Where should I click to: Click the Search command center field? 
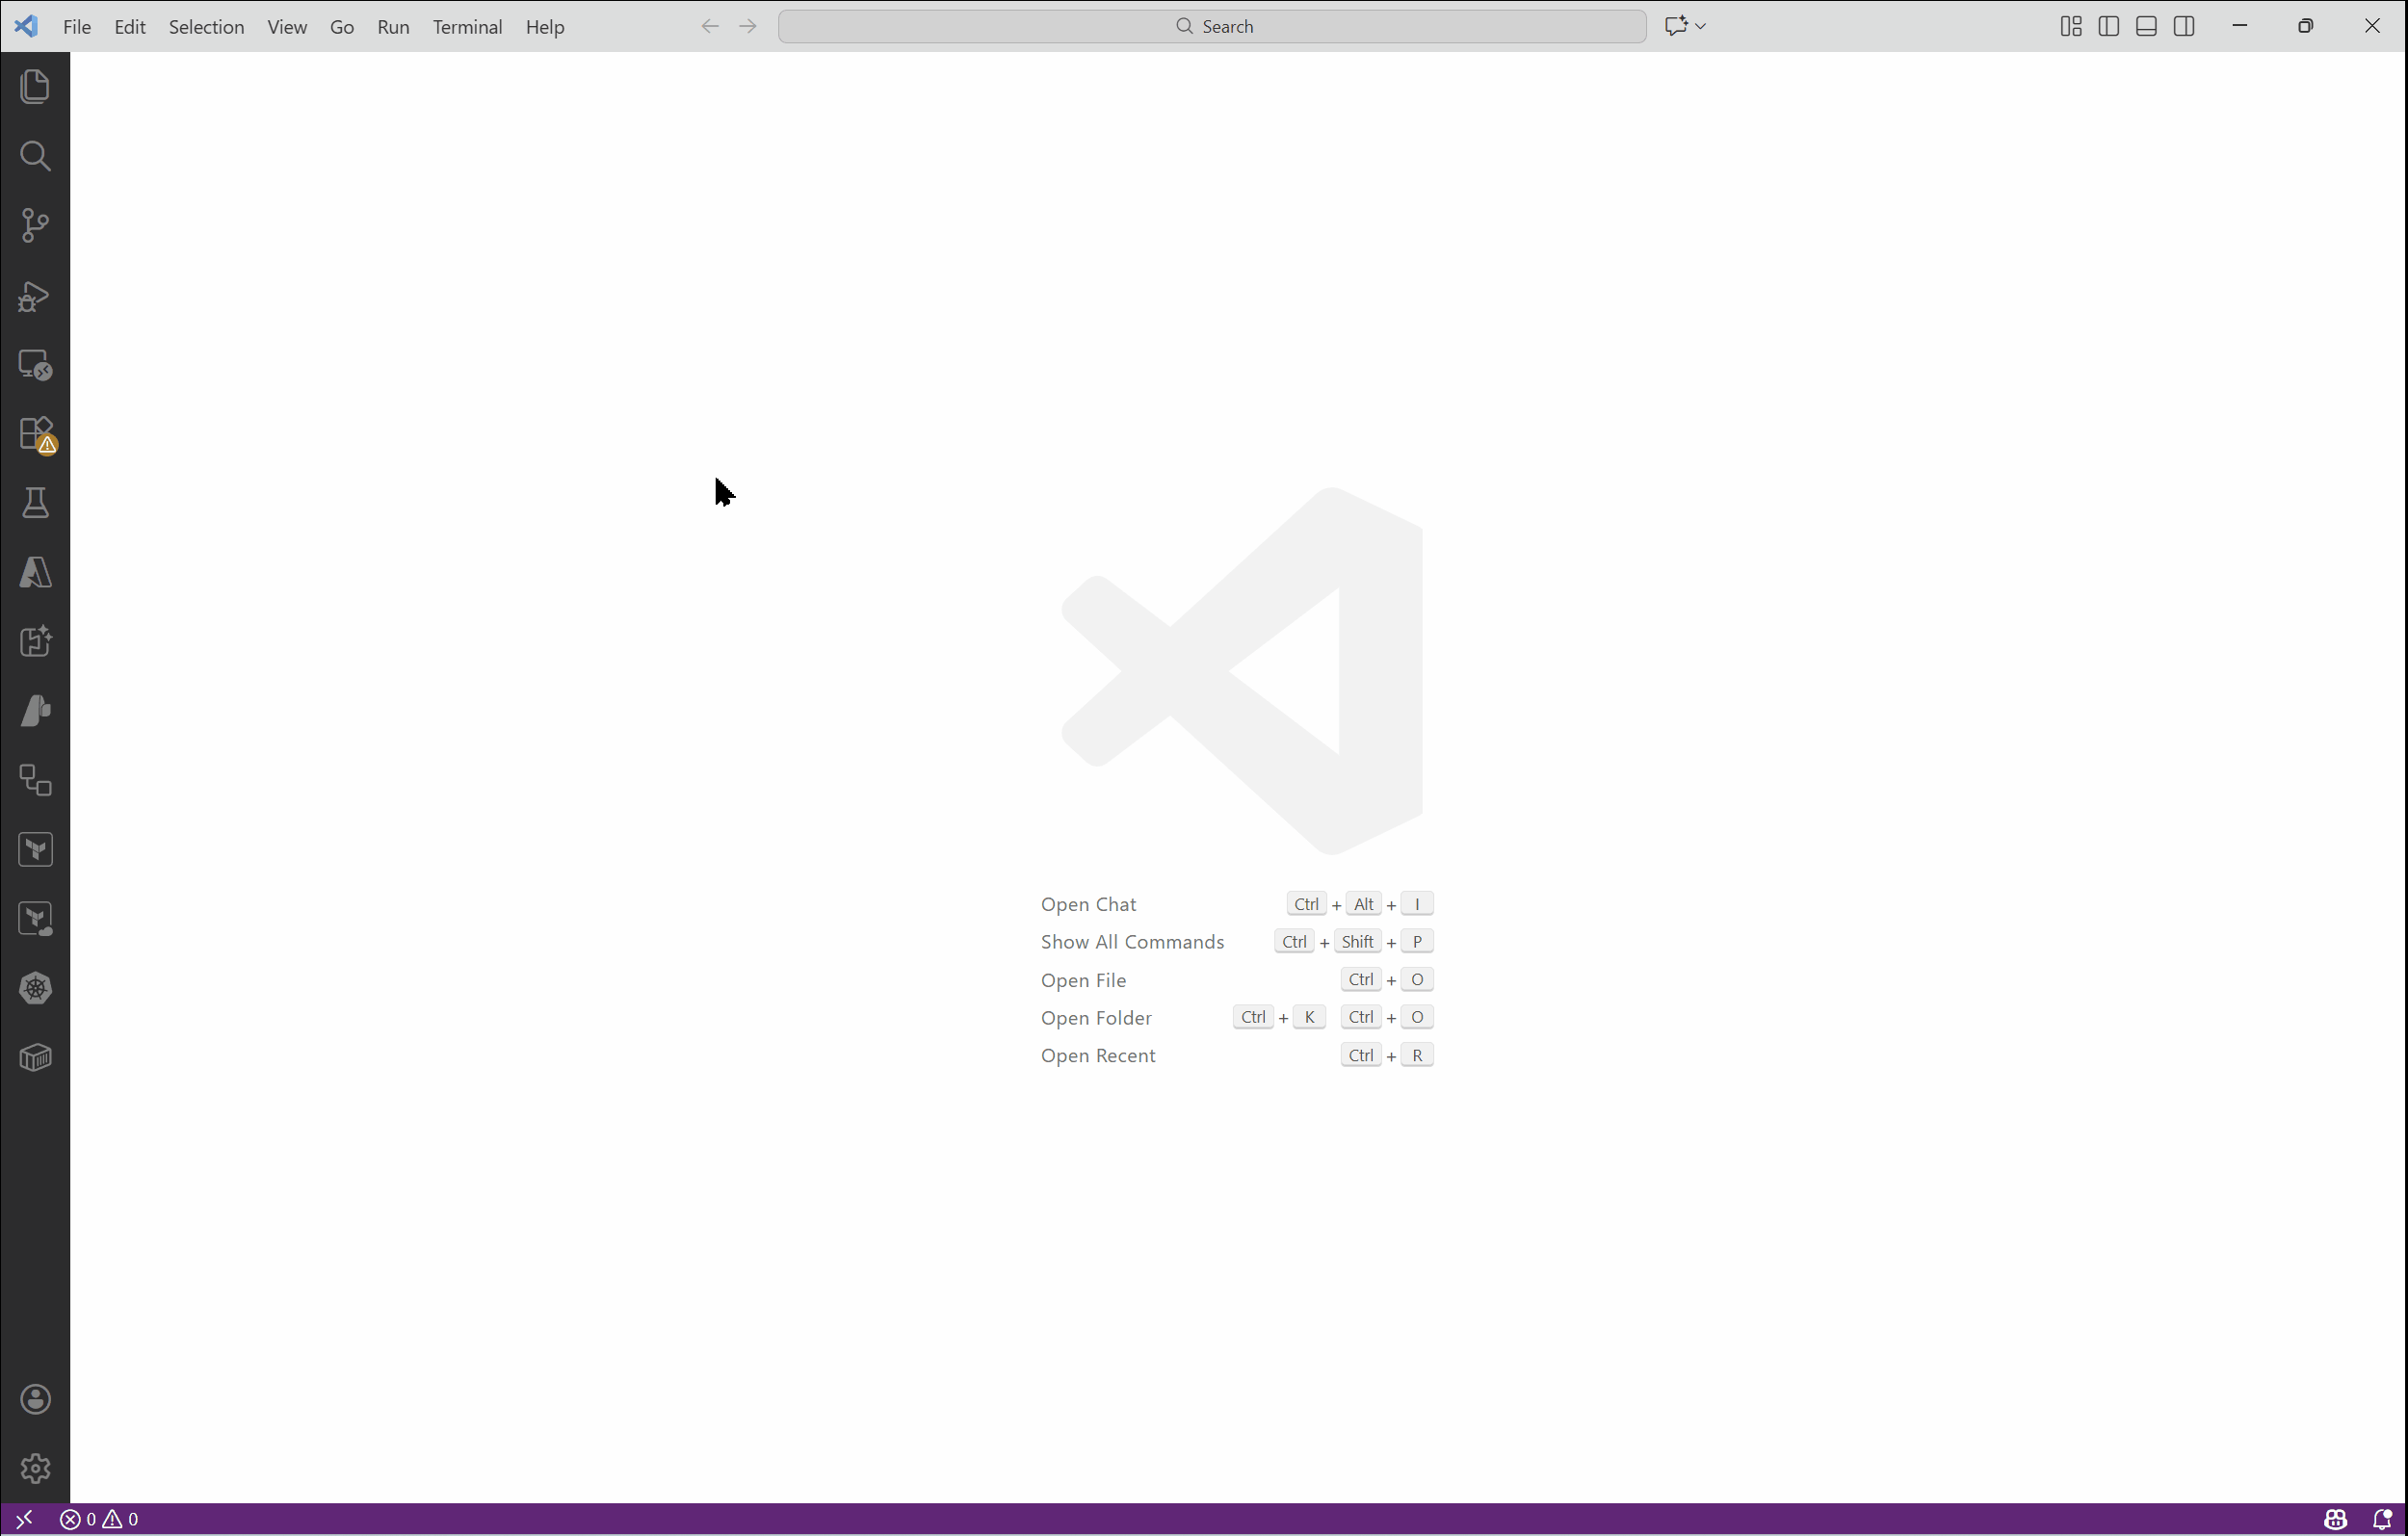click(1212, 26)
